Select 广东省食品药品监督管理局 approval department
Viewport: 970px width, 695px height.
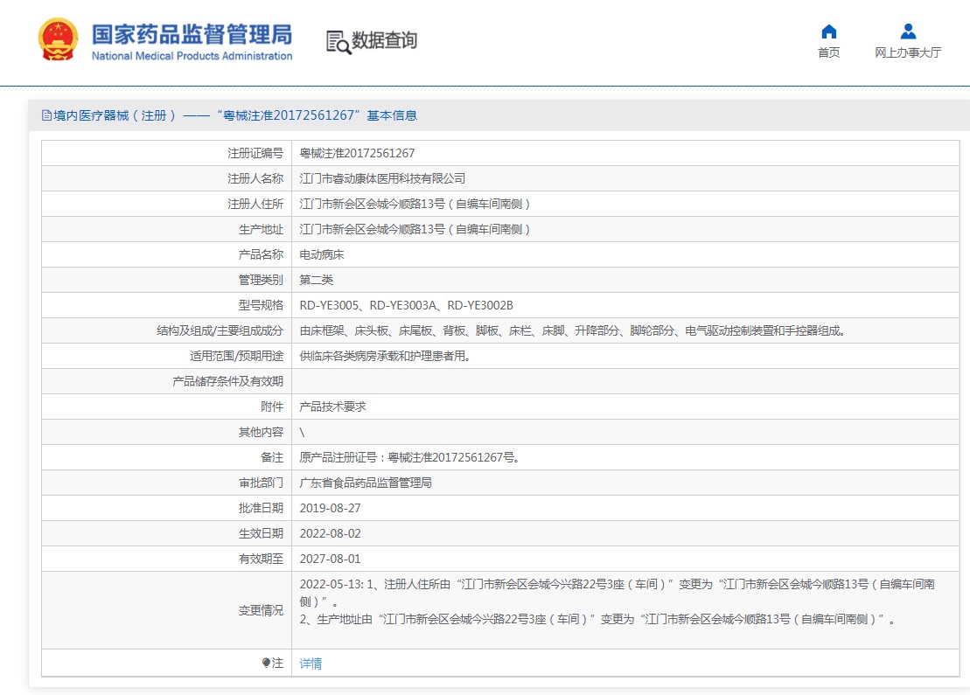[366, 483]
